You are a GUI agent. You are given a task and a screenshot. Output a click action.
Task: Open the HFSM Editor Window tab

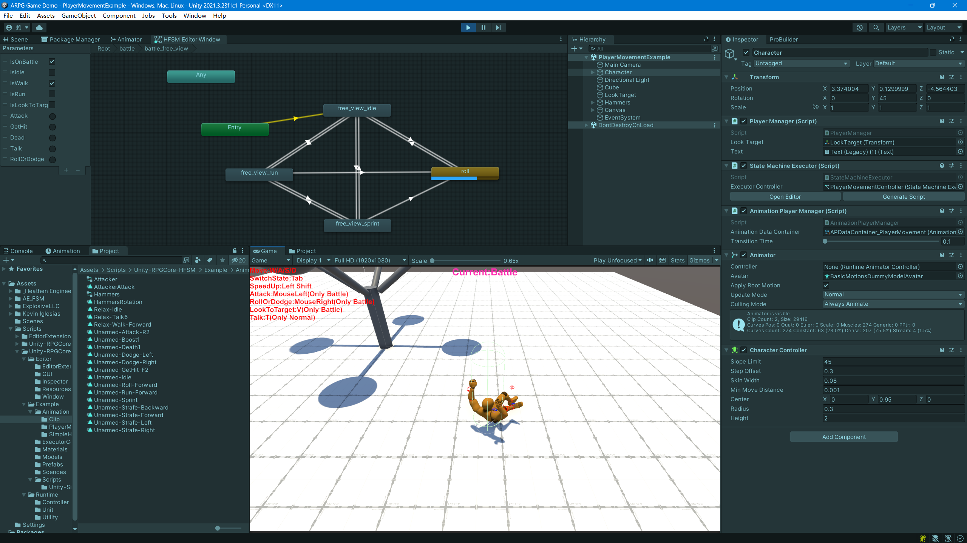188,39
